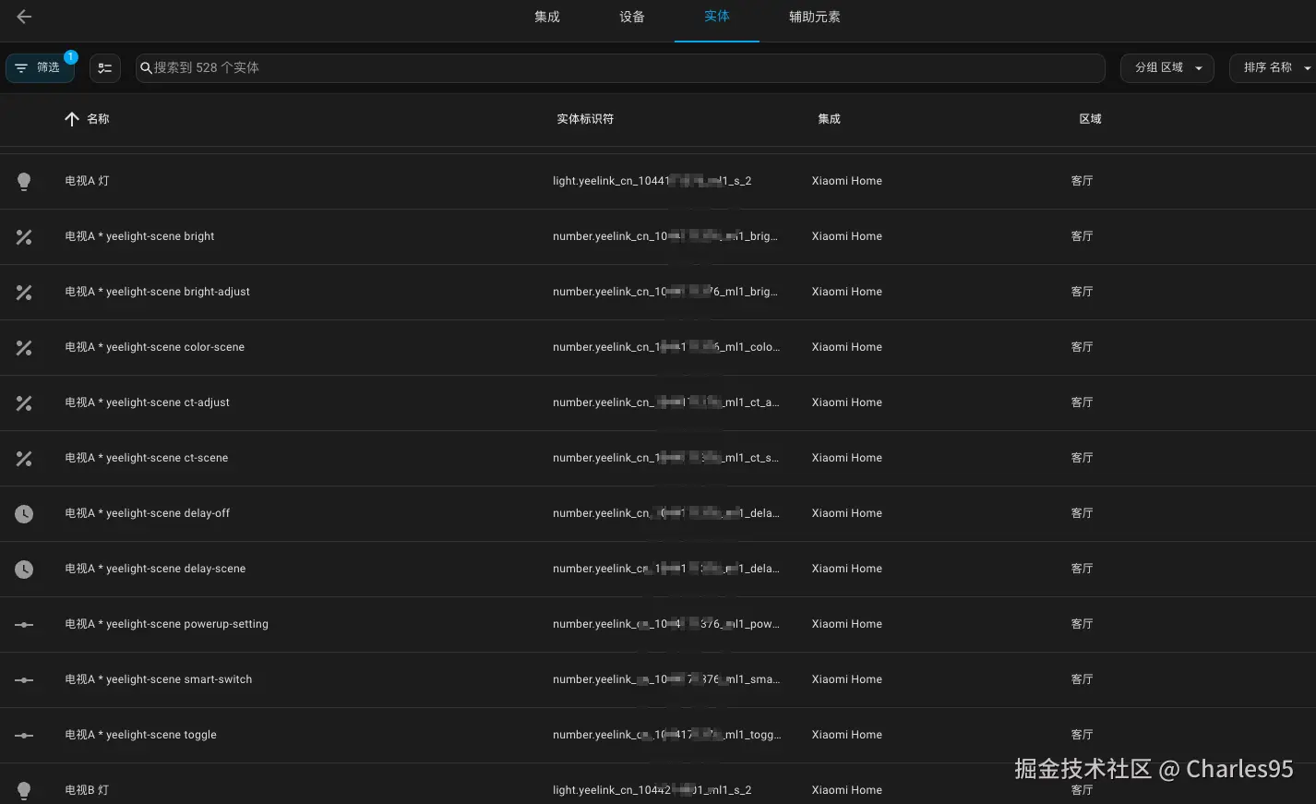Click the lightbulb icon for 电视A 灯
The height and width of the screenshot is (804, 1316).
click(24, 181)
